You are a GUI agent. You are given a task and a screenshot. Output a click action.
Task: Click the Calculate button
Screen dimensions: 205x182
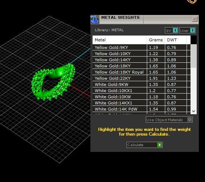(x=145, y=145)
